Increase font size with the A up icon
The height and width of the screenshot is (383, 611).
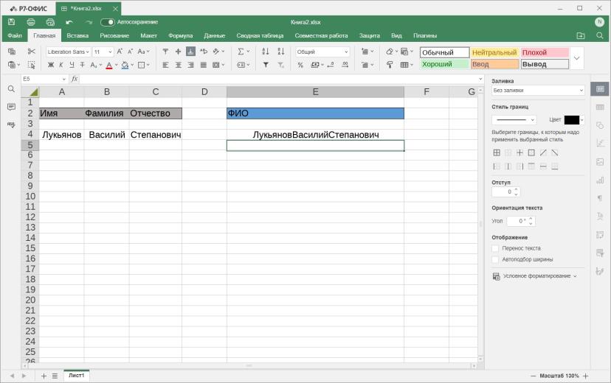[120, 52]
